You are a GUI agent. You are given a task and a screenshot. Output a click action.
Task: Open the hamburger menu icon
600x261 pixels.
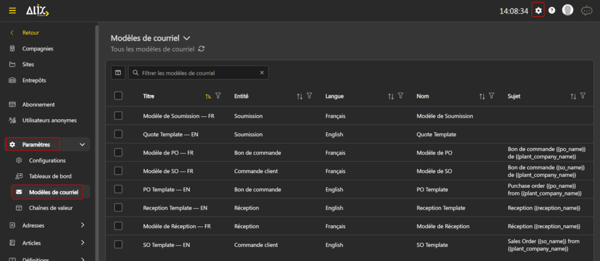coord(12,11)
